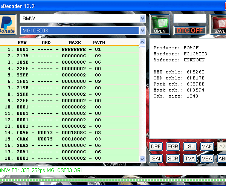Click the DTC list scrollbar thumb
Image resolution: width=226 pixels, height=186 pixels.
(142, 47)
